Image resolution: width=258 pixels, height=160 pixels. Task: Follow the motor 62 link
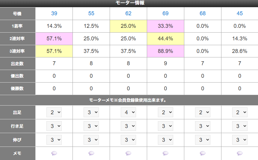(x=128, y=13)
